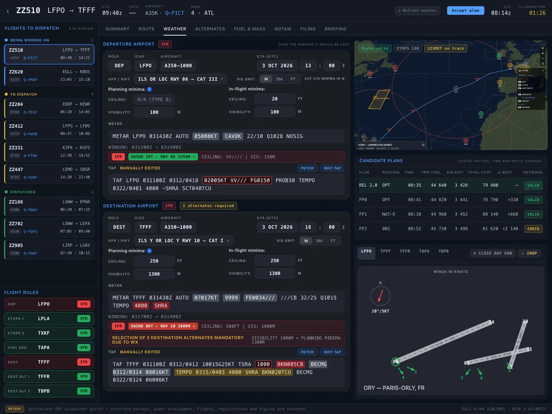Click the convective SIGMET polygon on map
The height and width of the screenshot is (414, 552).
[379, 99]
